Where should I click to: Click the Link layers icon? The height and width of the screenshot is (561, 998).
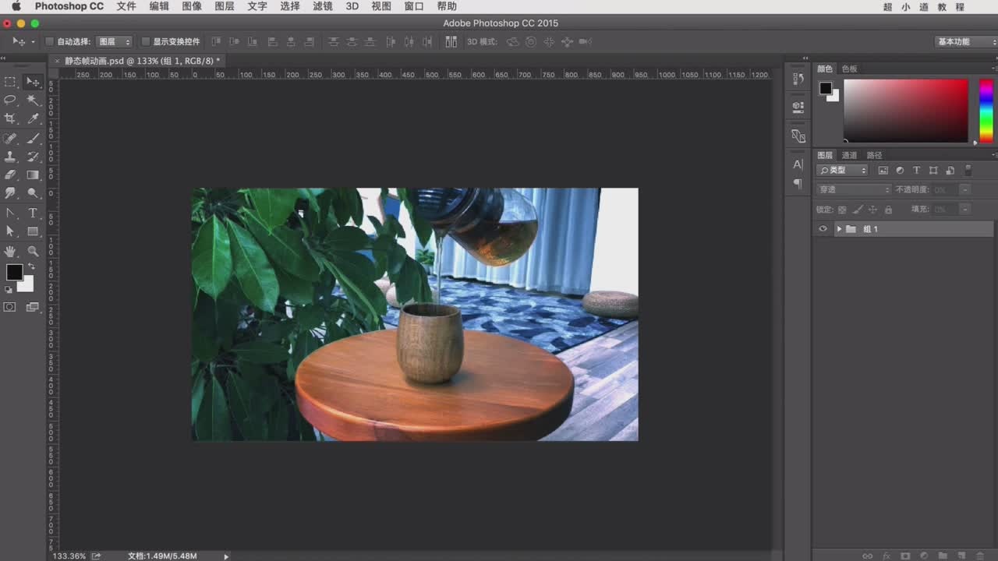pos(867,556)
